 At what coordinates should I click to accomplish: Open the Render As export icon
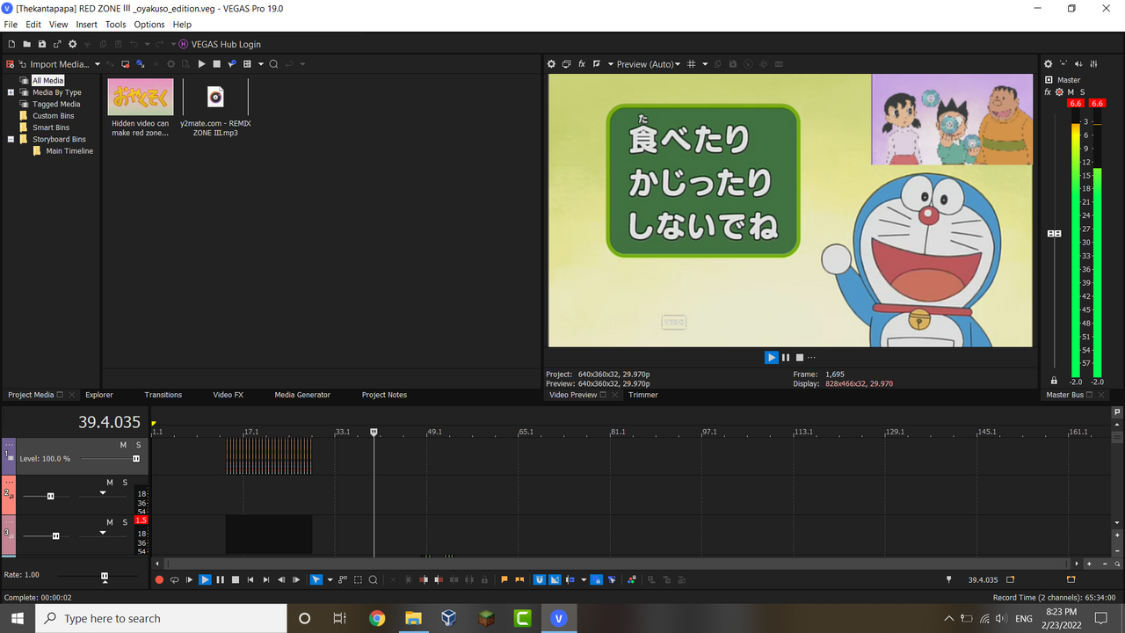pos(57,44)
